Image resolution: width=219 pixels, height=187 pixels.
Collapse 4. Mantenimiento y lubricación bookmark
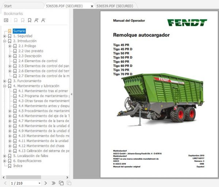click(x=4, y=86)
